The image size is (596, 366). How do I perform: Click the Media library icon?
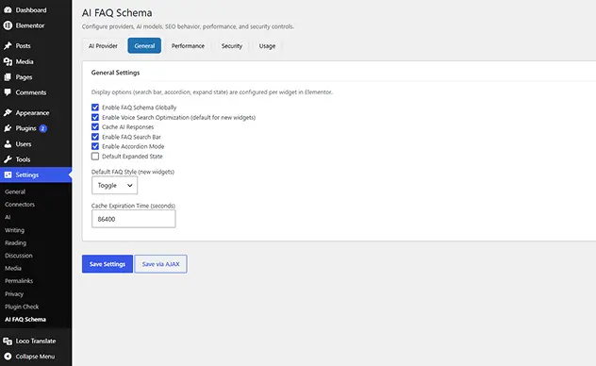pos(8,61)
